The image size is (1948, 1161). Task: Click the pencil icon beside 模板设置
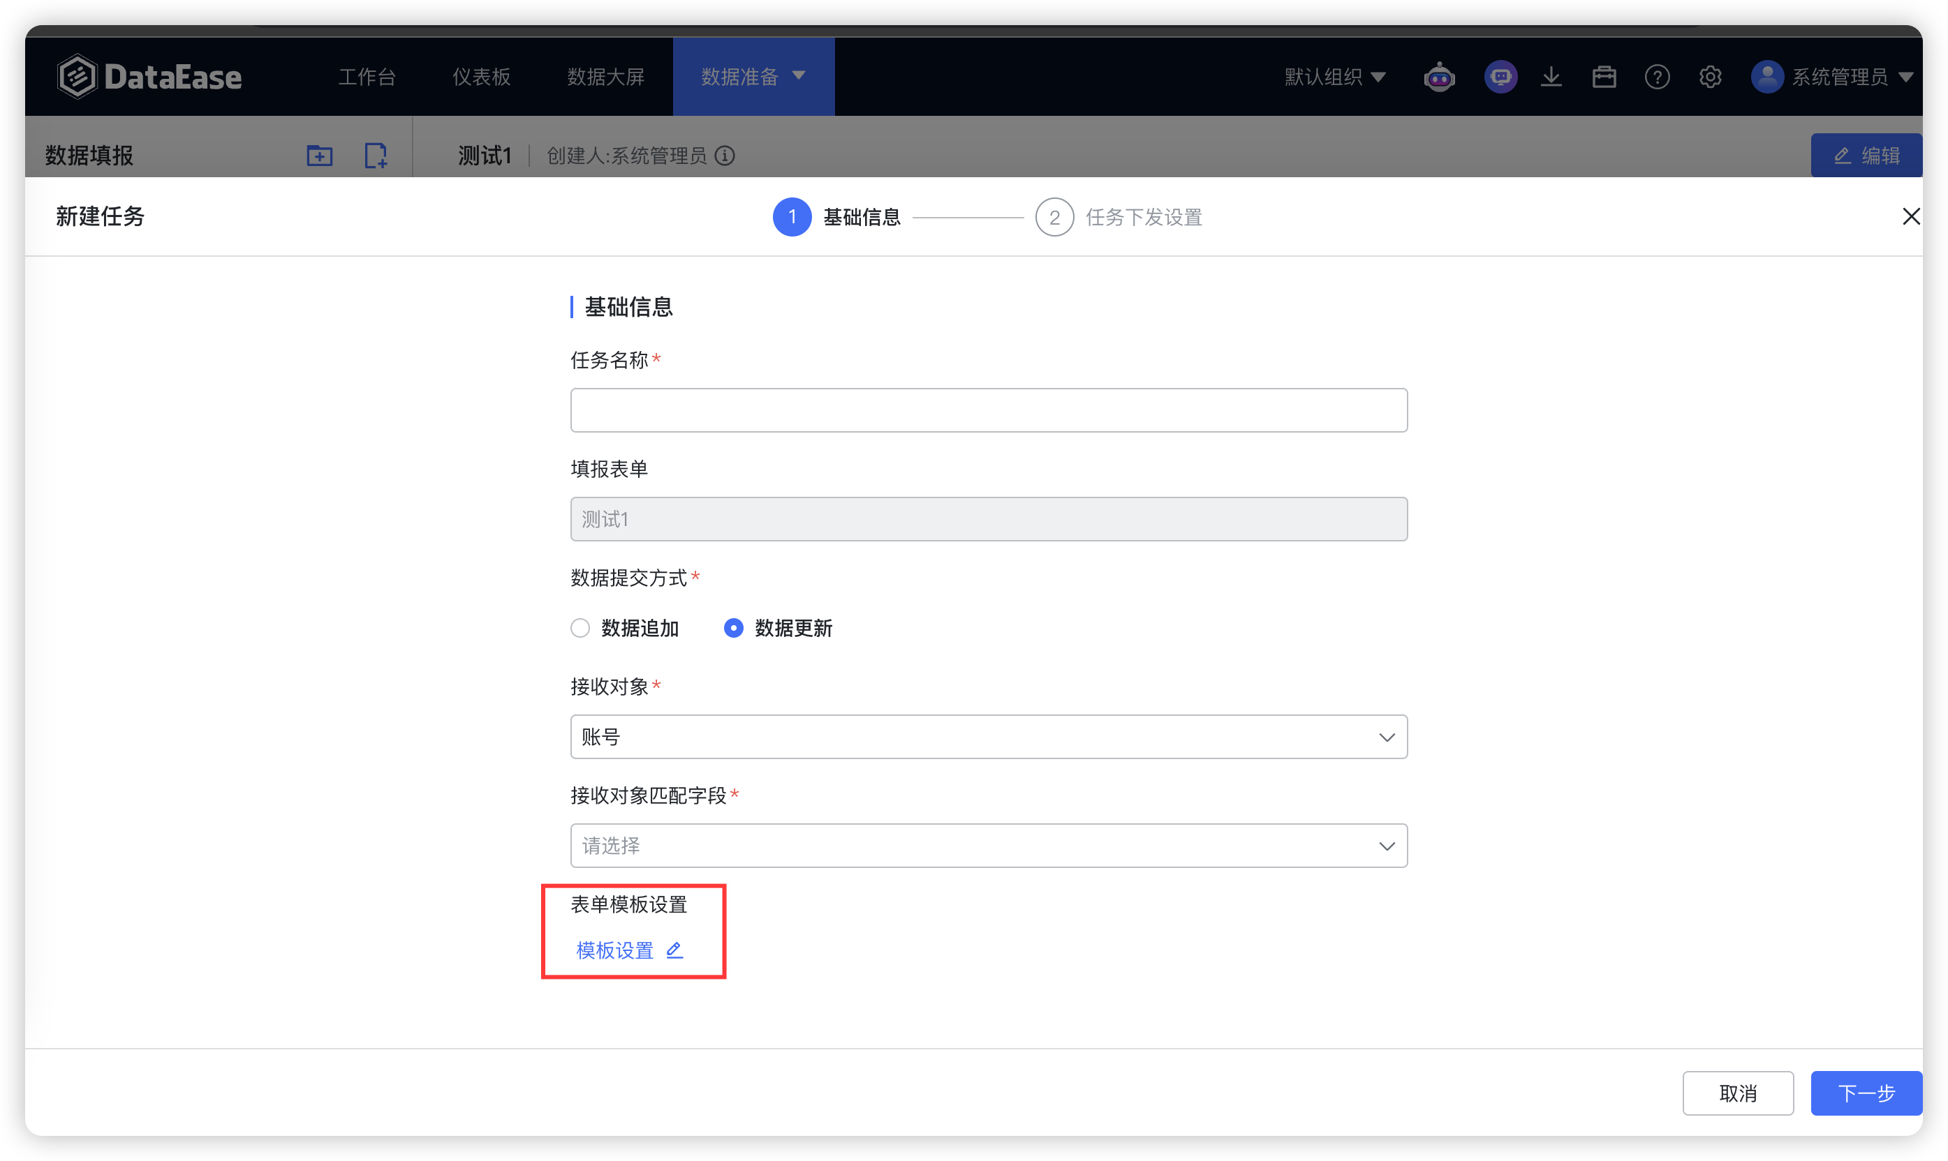coord(674,950)
